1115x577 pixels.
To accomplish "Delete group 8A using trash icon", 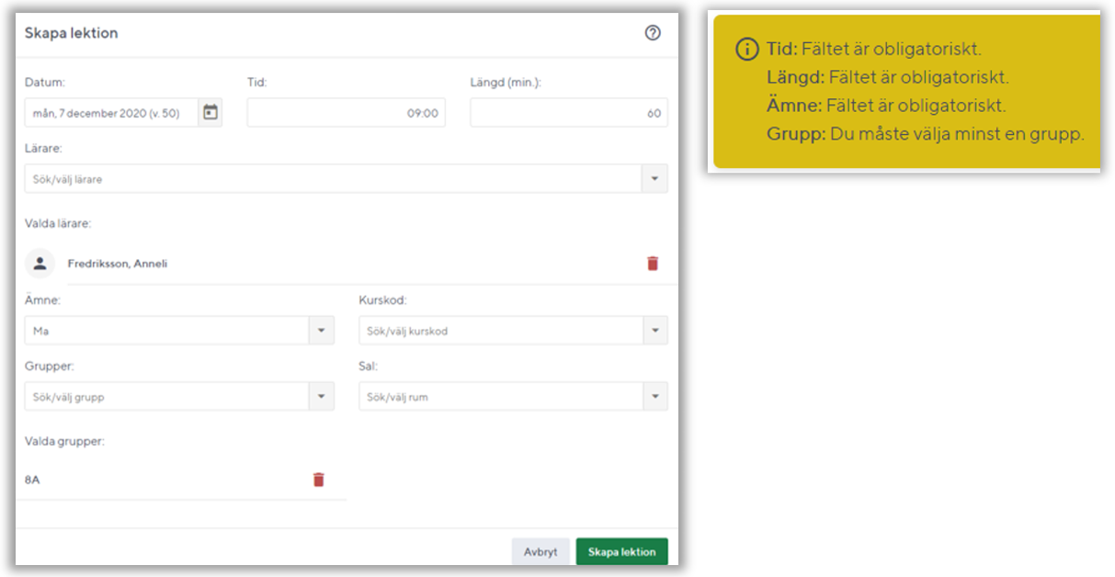I will [x=318, y=480].
